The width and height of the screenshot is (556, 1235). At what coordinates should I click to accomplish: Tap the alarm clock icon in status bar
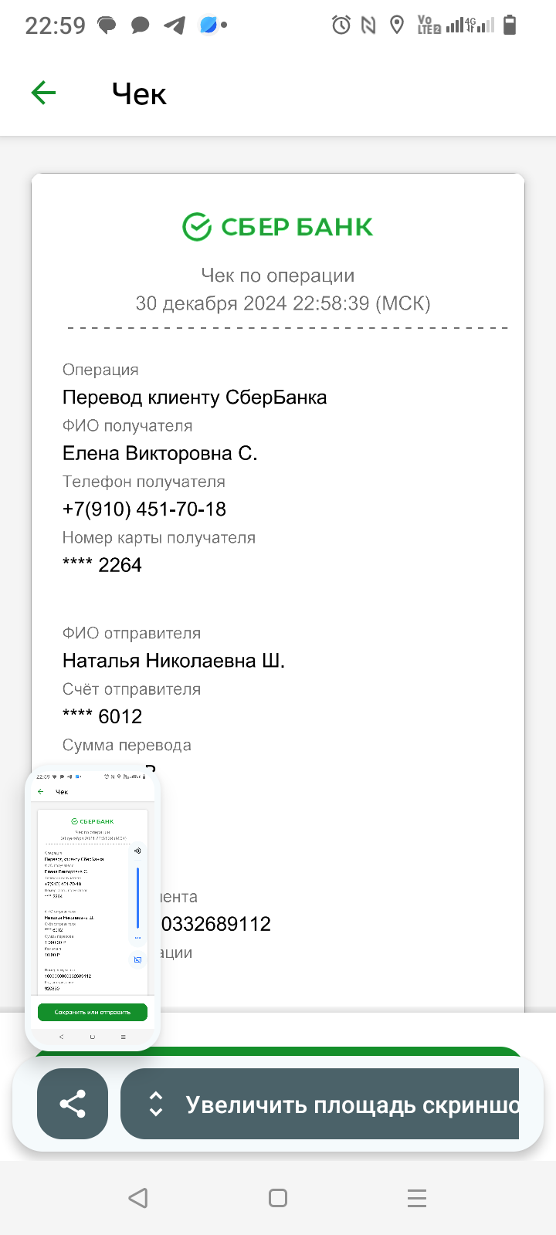click(341, 25)
